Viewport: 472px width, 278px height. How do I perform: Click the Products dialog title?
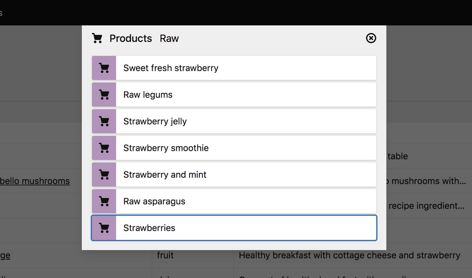pyautogui.click(x=131, y=38)
